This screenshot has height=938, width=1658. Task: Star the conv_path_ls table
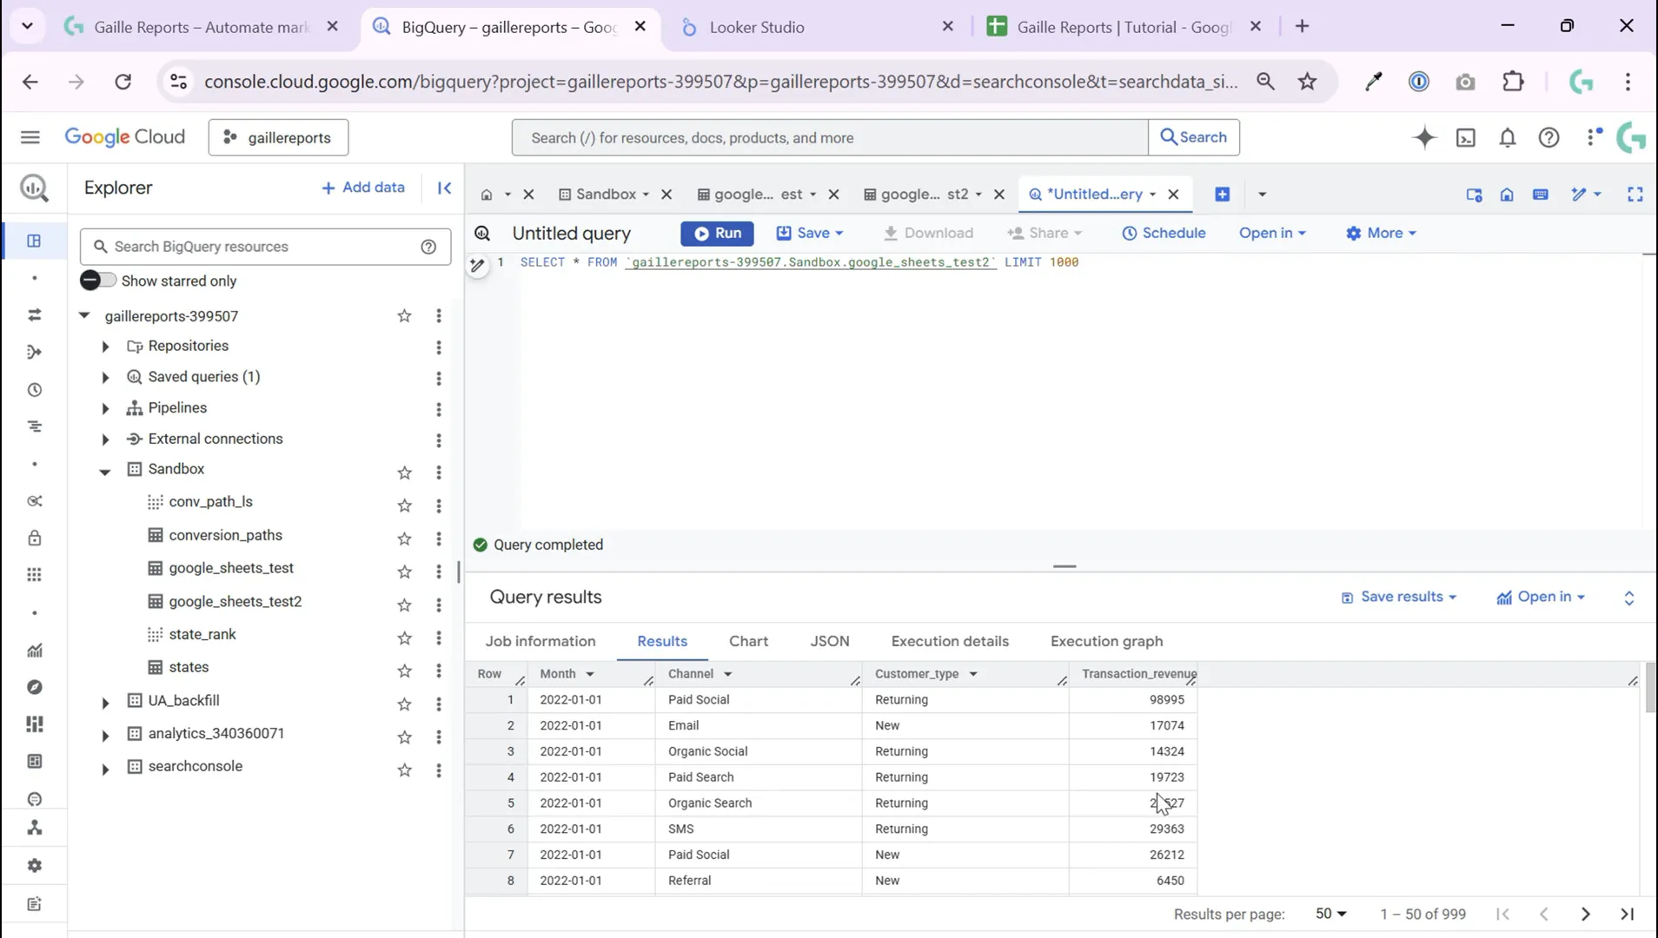click(x=404, y=505)
